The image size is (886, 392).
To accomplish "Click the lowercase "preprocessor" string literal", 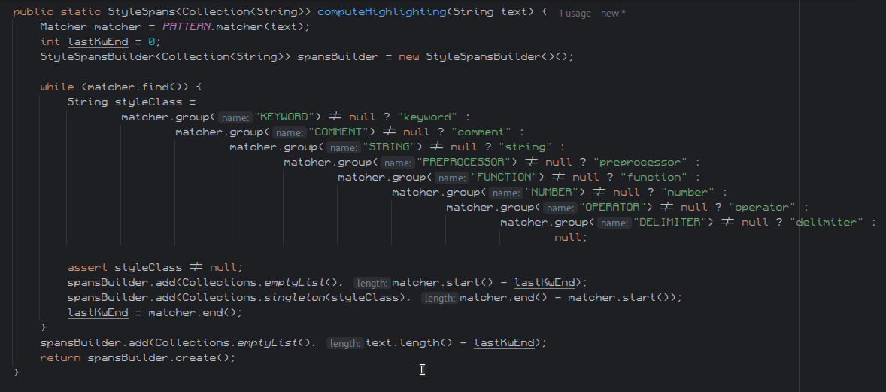I will 640,163.
